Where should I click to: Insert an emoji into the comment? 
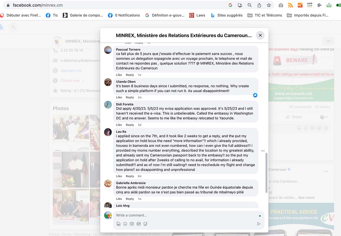click(125, 224)
